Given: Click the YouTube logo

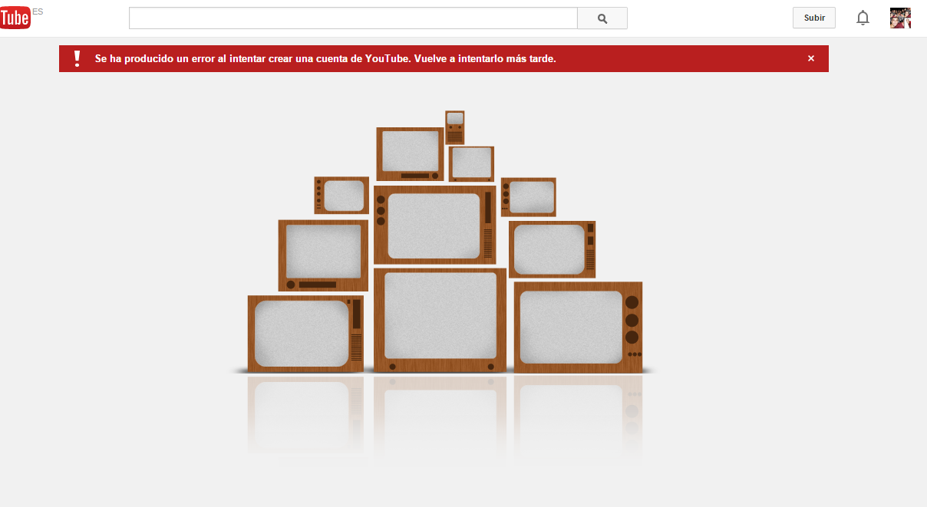Looking at the screenshot, I should coord(15,18).
